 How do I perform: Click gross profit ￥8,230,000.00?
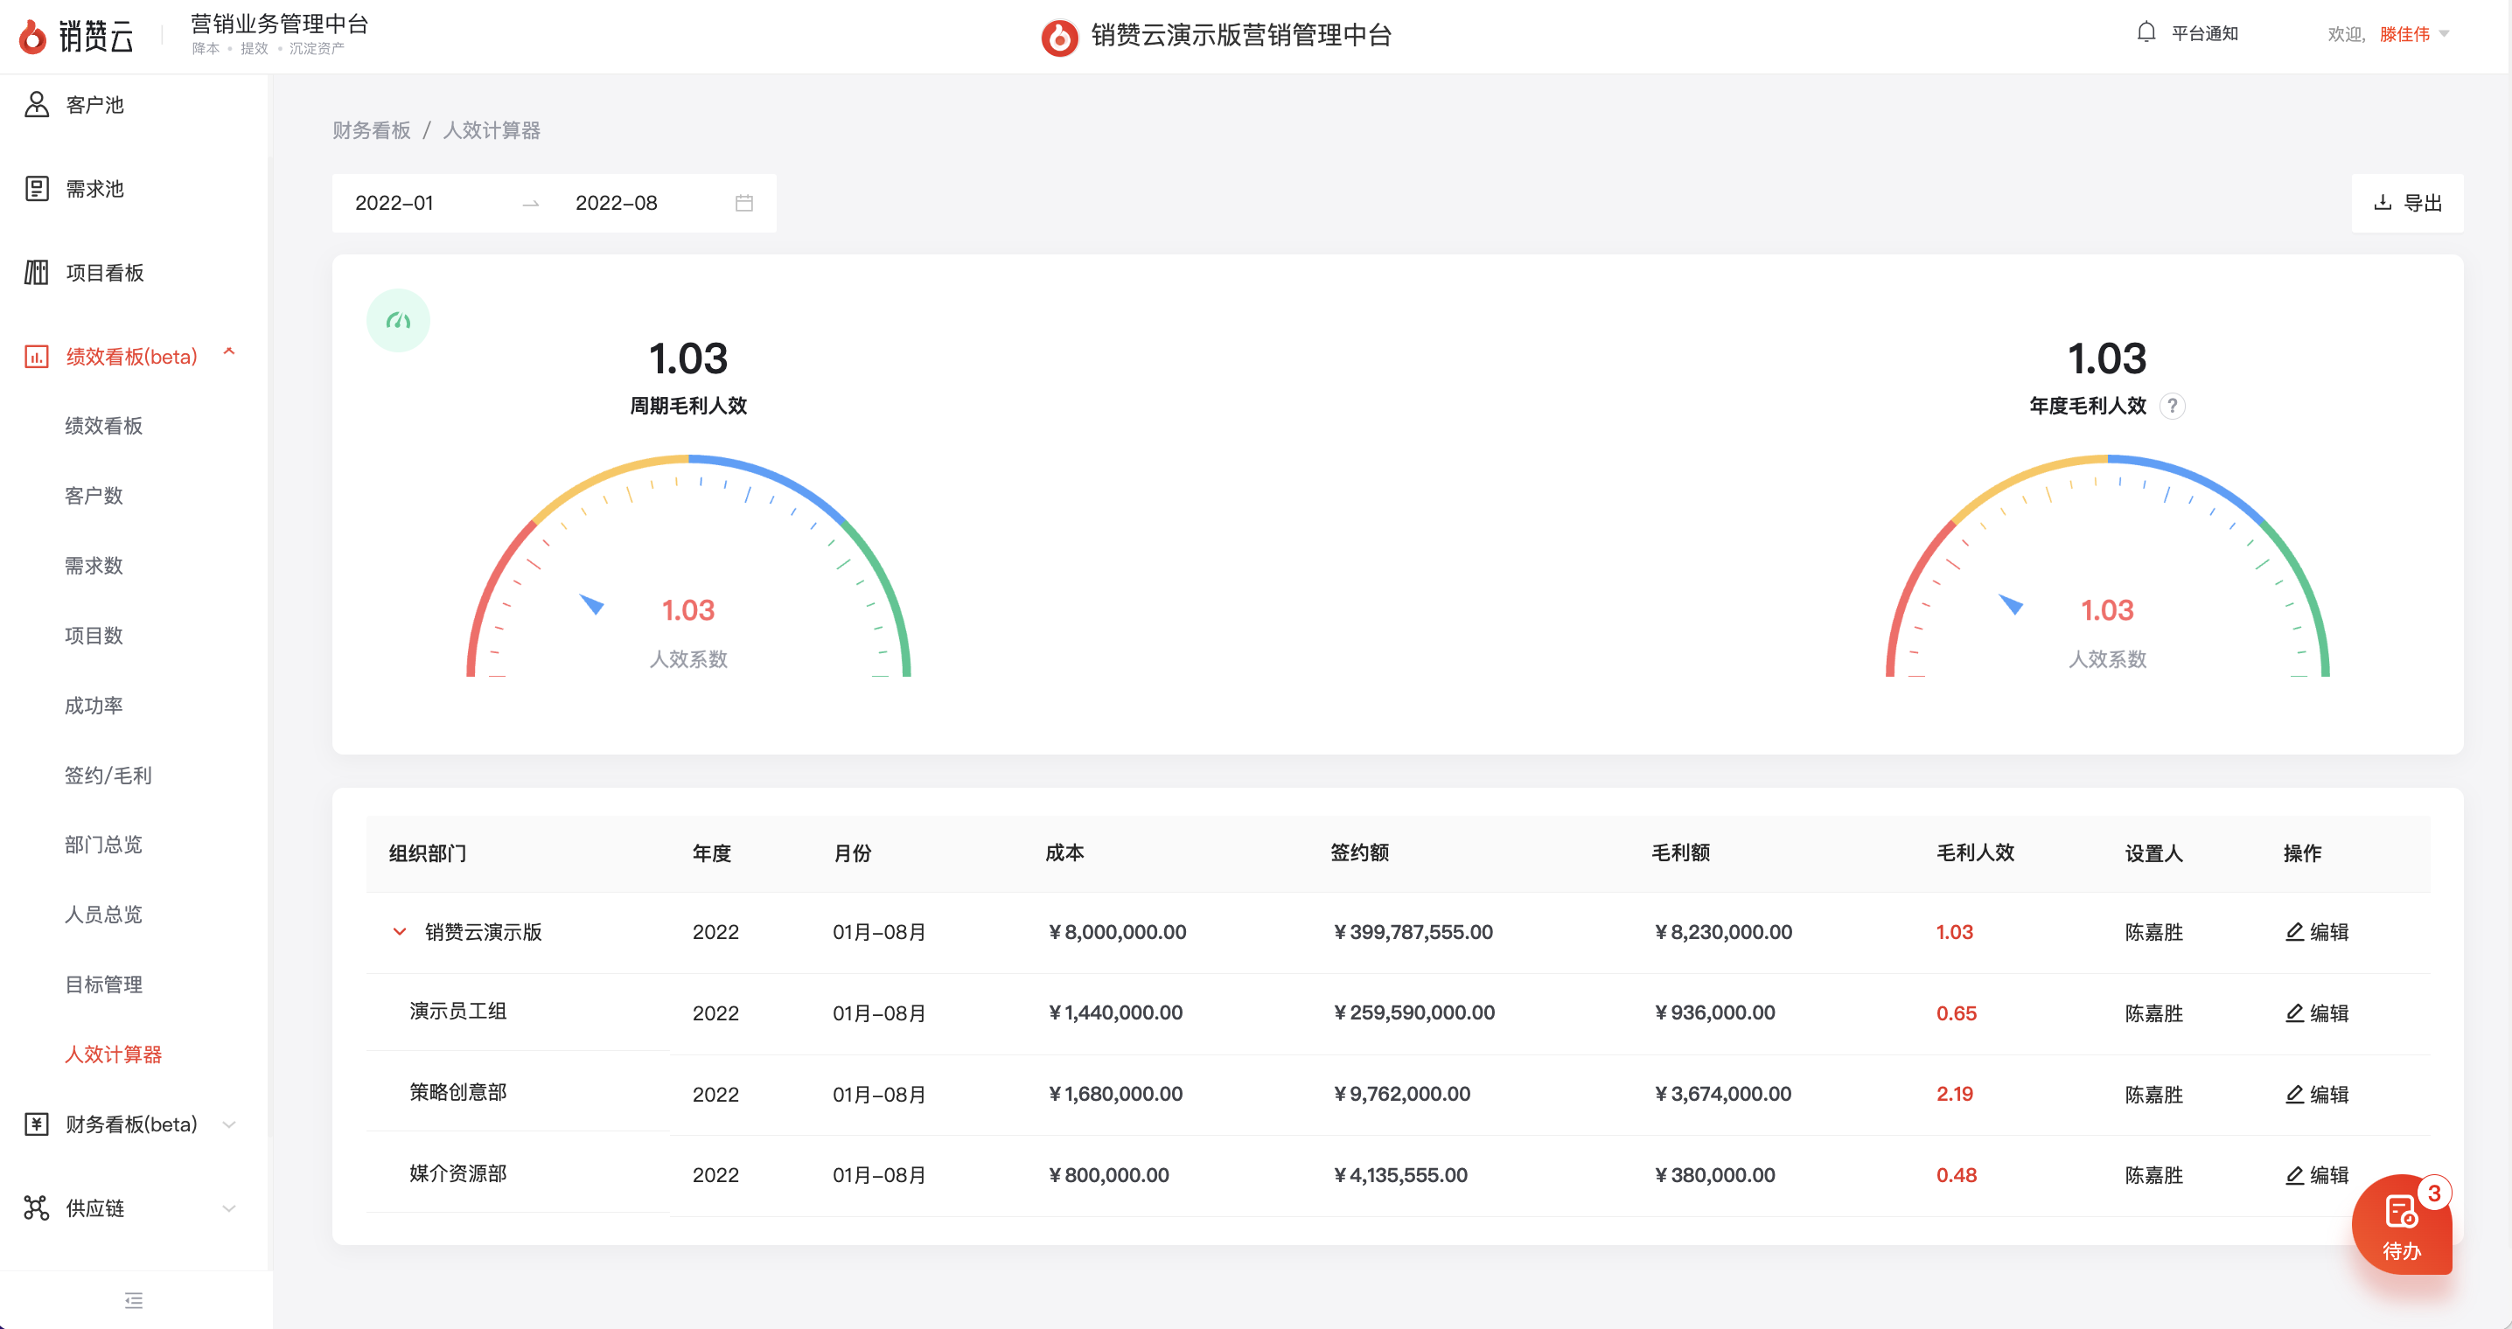point(1721,931)
